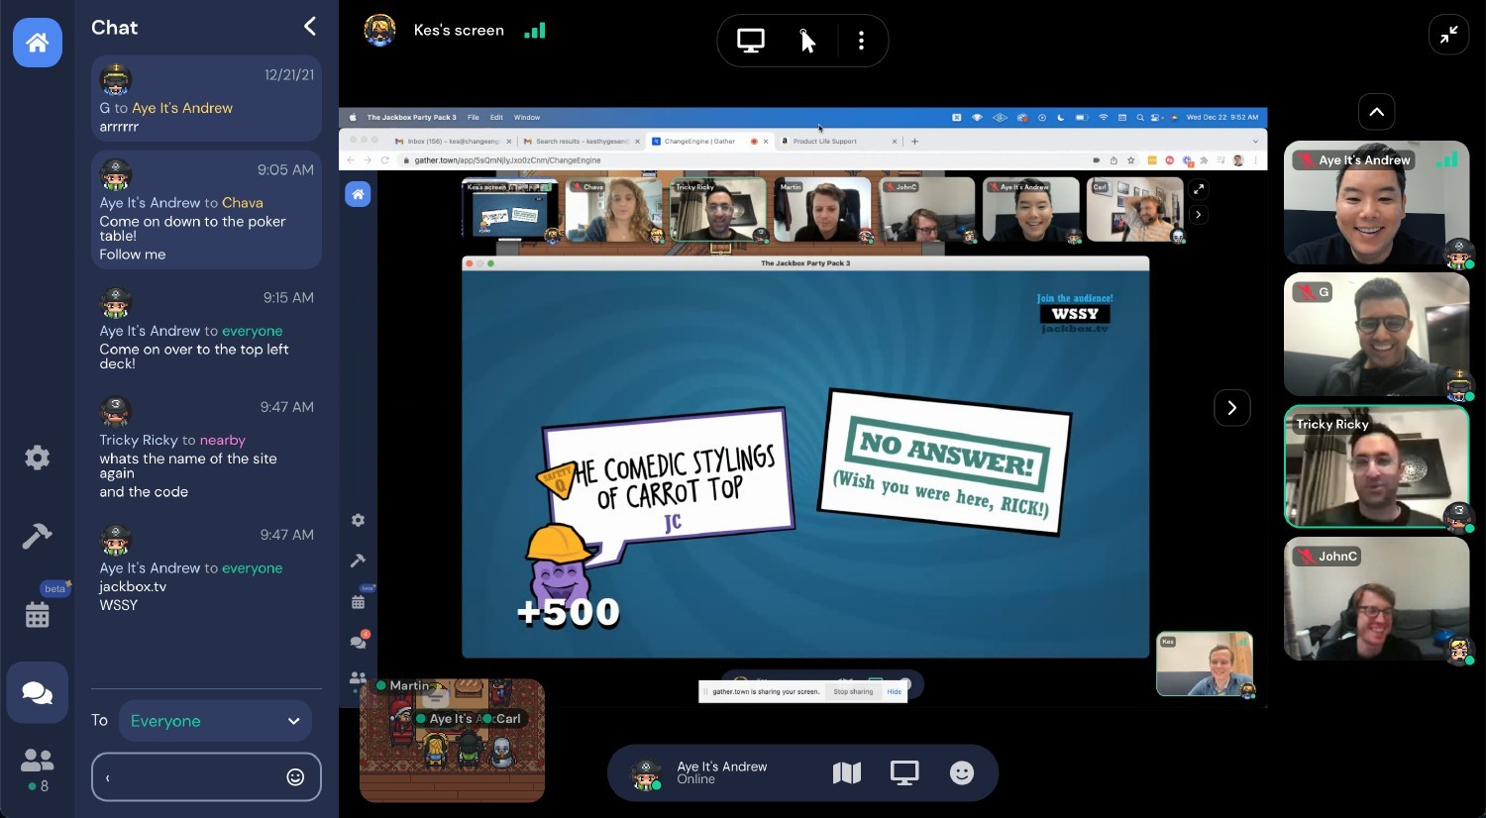Select the pointer tool in top toolbar
1486x818 pixels.
807,41
